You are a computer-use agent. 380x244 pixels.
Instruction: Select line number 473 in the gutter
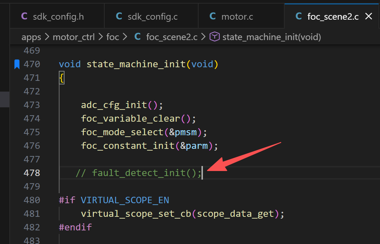pos(32,105)
